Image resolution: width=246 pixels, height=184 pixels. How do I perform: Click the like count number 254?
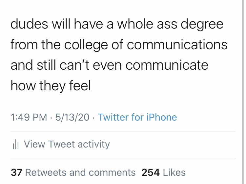pos(151,172)
